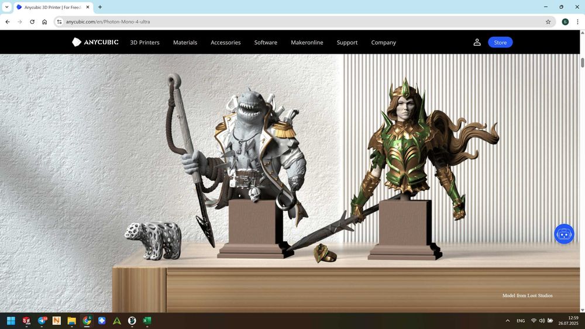Reload the Anycubic page

click(x=32, y=22)
